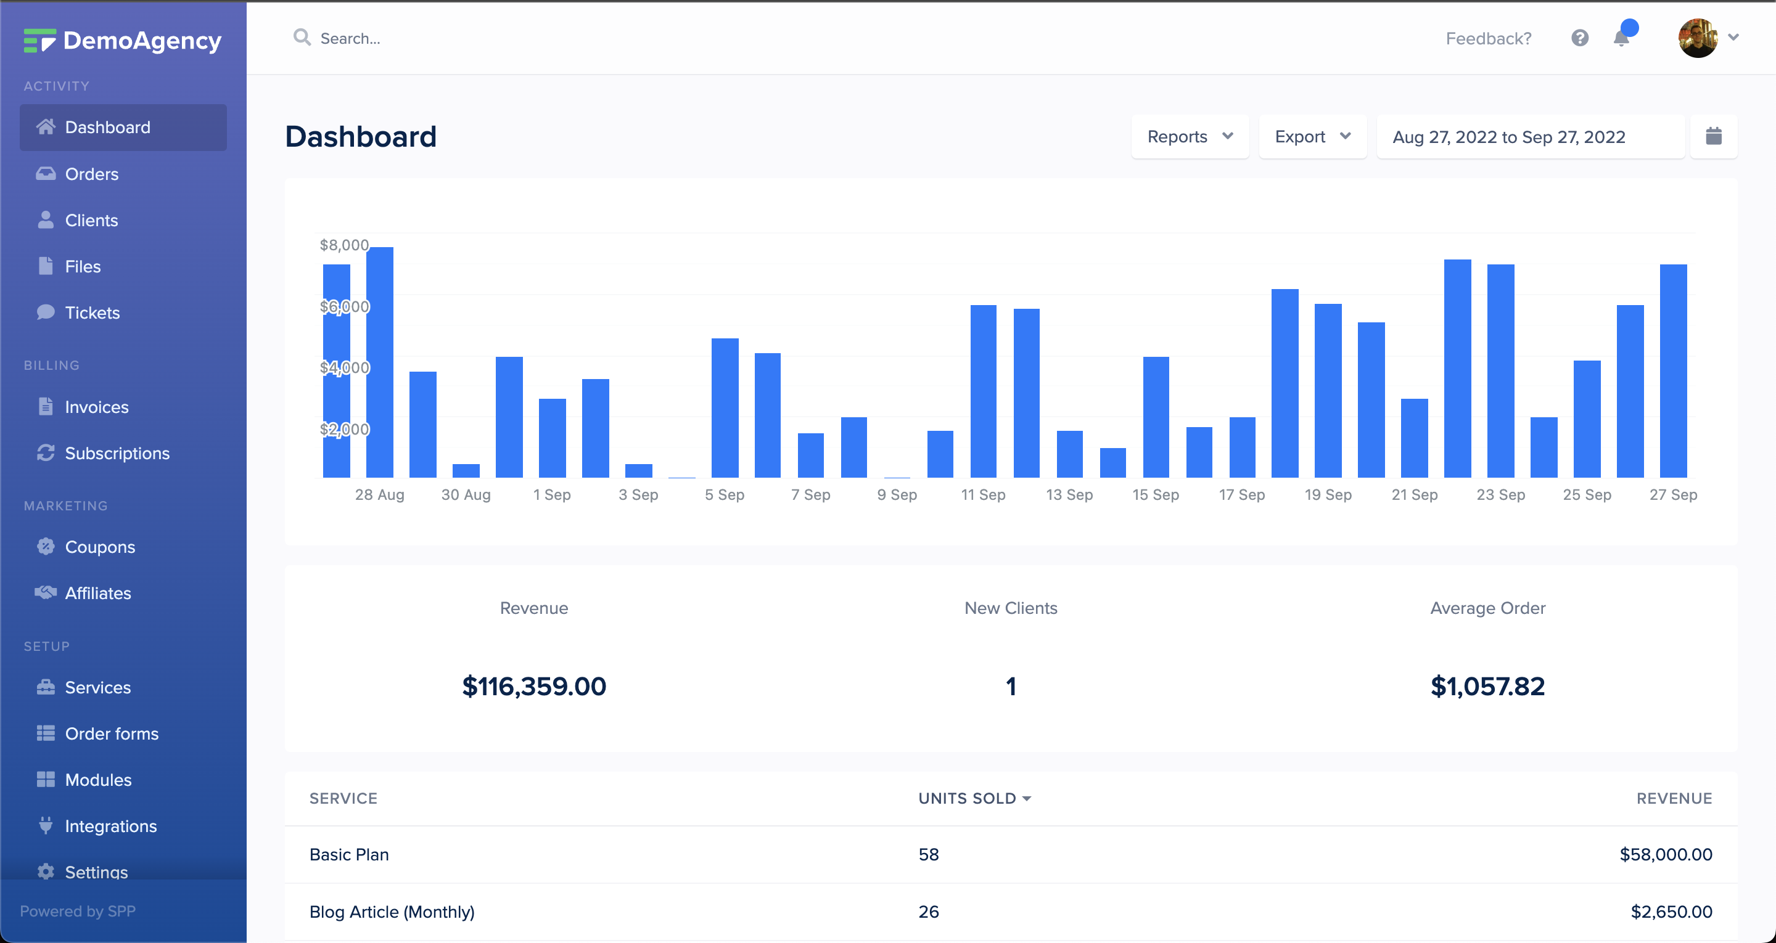
Task: Click the search magnifier icon
Action: [x=302, y=37]
